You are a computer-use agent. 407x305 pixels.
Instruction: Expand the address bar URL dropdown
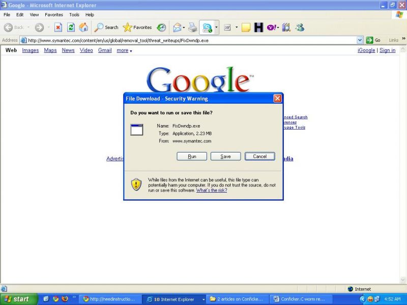360,40
